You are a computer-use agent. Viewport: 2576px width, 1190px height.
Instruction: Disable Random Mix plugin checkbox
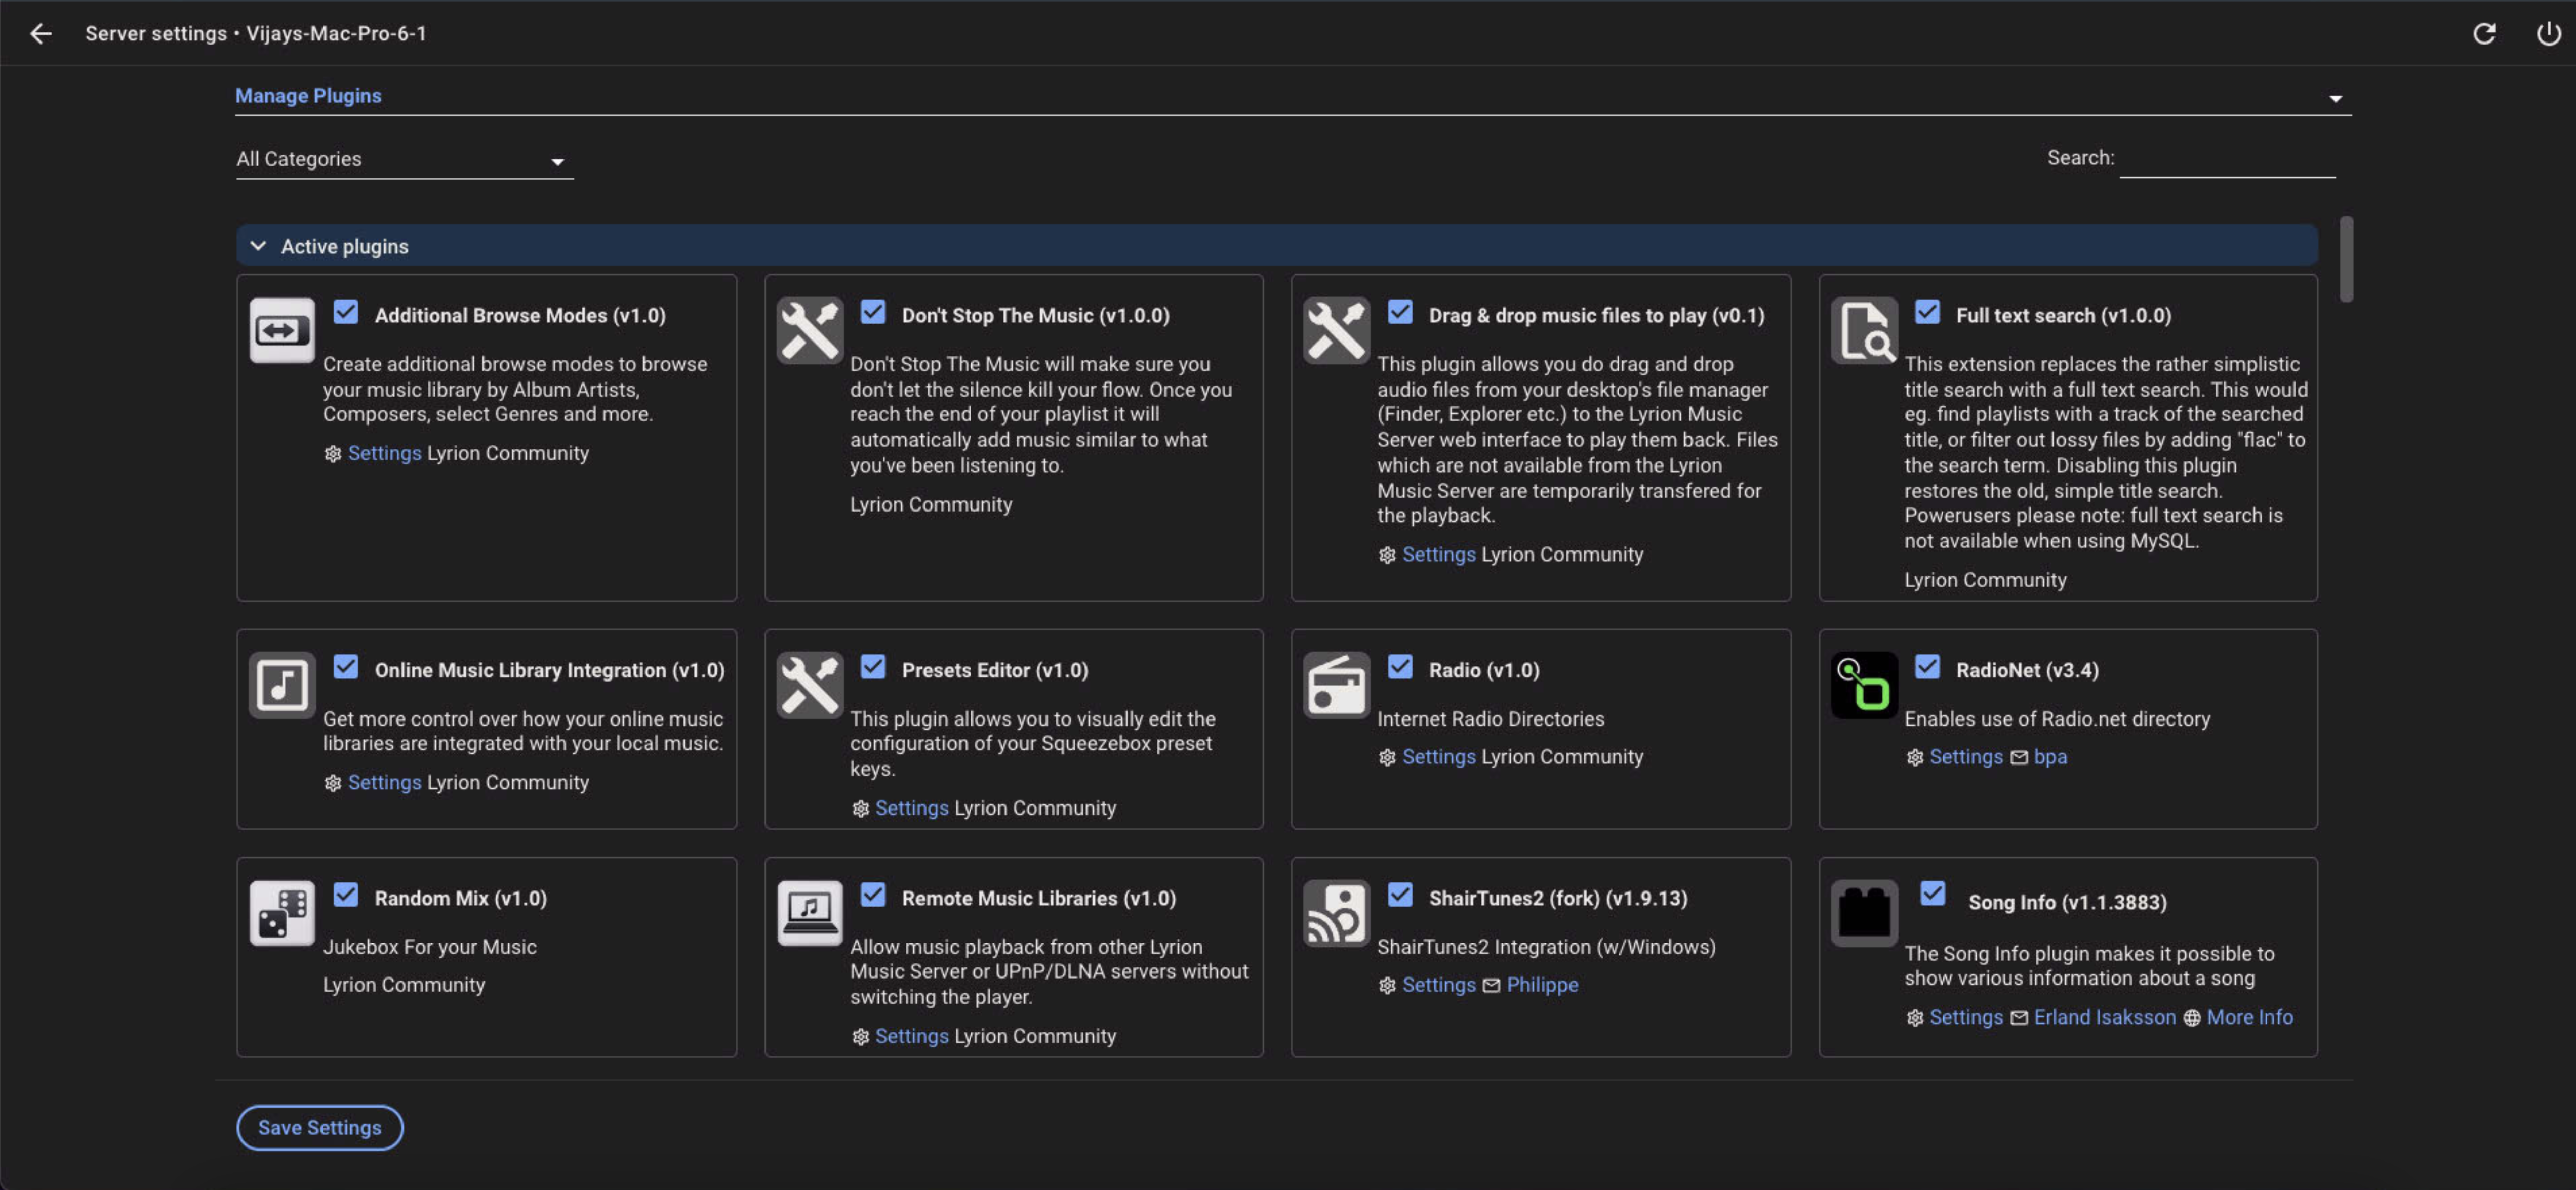pyautogui.click(x=346, y=894)
